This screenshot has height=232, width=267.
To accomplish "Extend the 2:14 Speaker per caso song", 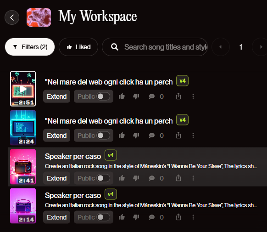I will (57, 217).
